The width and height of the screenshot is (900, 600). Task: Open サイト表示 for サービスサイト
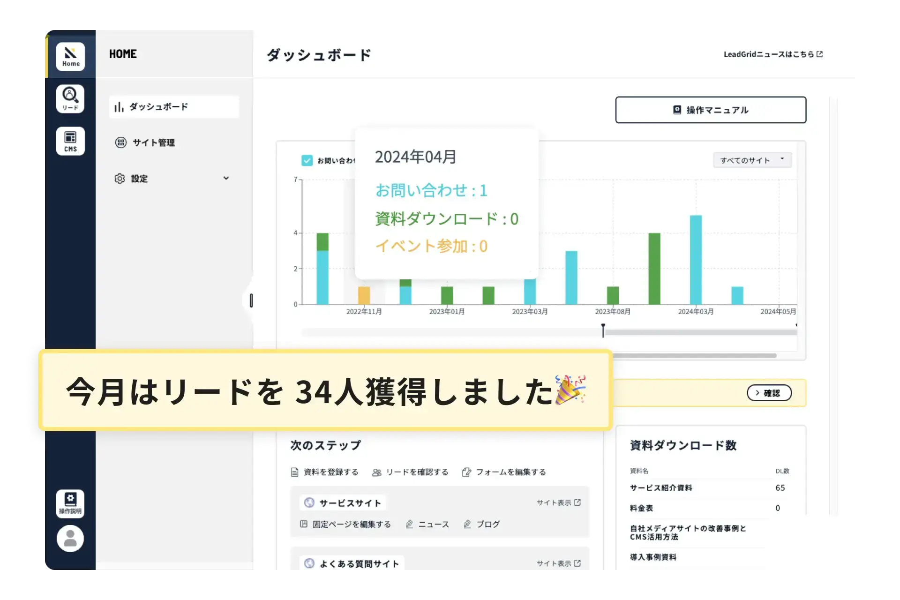click(x=559, y=502)
